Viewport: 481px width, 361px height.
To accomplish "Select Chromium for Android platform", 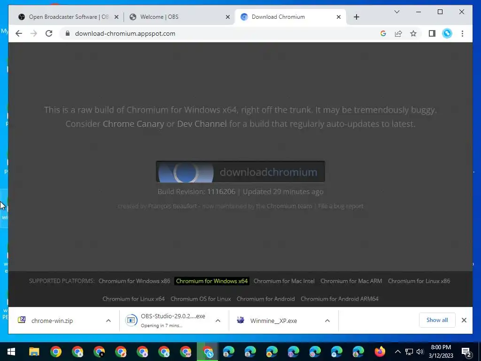I will click(266, 298).
